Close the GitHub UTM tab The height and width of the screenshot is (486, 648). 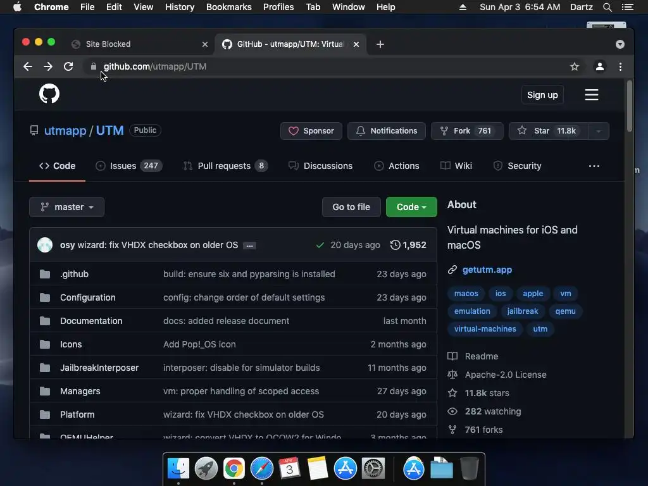tap(356, 44)
